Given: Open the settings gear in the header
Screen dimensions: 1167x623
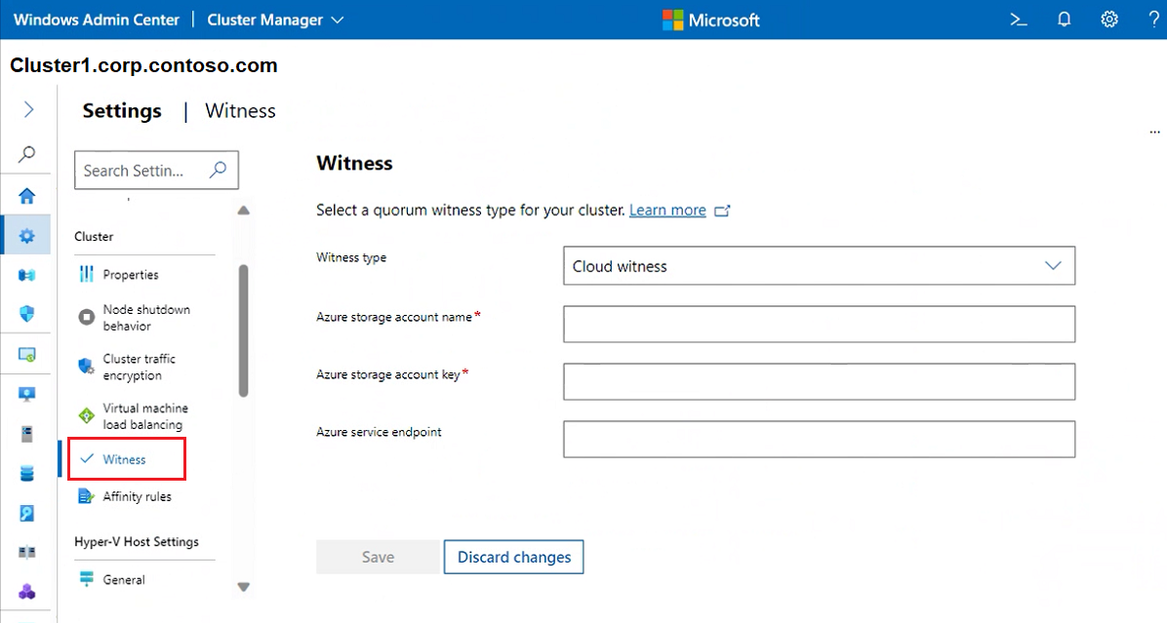Looking at the screenshot, I should (1109, 20).
